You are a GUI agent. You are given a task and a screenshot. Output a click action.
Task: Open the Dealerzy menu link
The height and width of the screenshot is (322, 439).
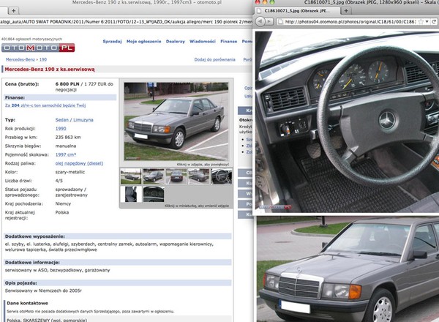(x=176, y=42)
